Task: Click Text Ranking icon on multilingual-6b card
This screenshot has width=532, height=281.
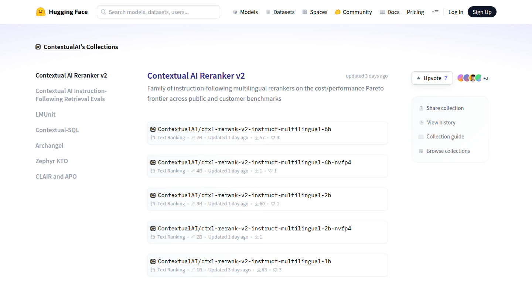Action: click(153, 138)
